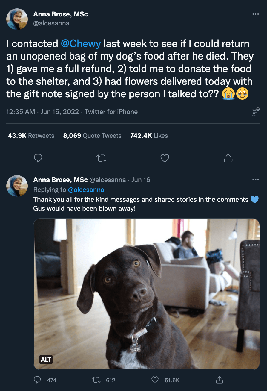
Task: View the 742.4K Likes list
Action: pos(149,136)
